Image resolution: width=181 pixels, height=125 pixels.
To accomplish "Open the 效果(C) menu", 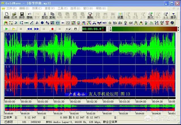I will 37,8.
